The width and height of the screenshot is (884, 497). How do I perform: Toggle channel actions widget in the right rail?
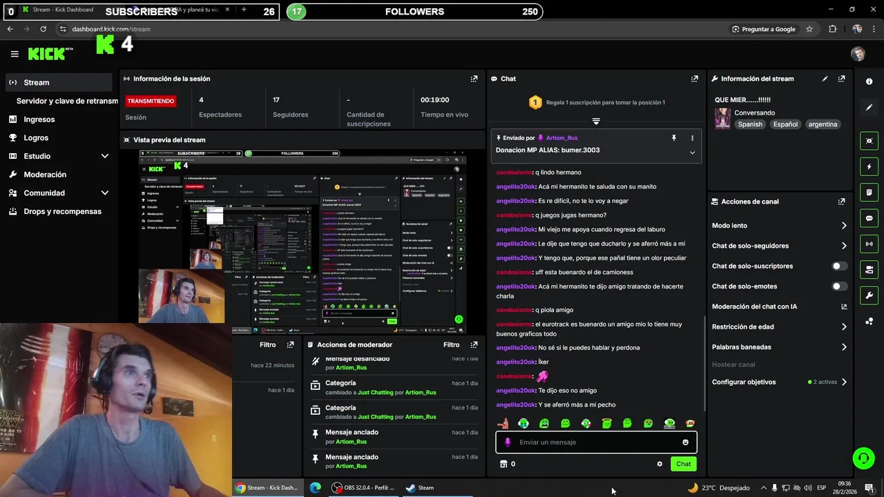tap(869, 269)
